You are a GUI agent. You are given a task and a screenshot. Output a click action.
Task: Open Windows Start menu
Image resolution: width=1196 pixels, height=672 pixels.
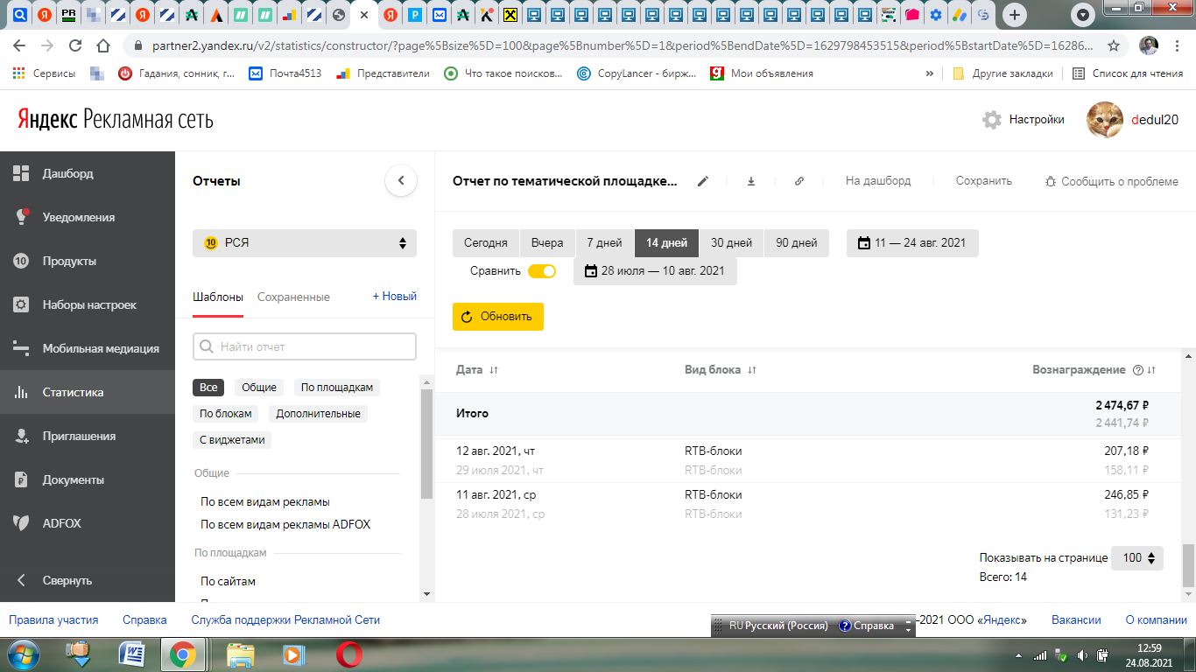24,654
